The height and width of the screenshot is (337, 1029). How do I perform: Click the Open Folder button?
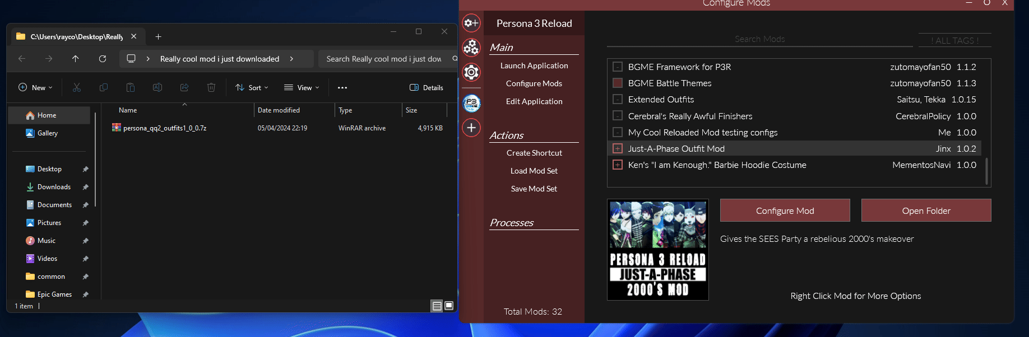[926, 210]
